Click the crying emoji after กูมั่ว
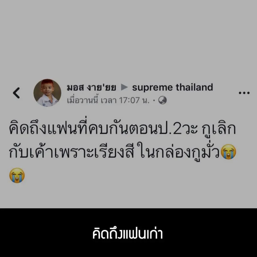Screen dimensions: 257x257 (x=228, y=152)
